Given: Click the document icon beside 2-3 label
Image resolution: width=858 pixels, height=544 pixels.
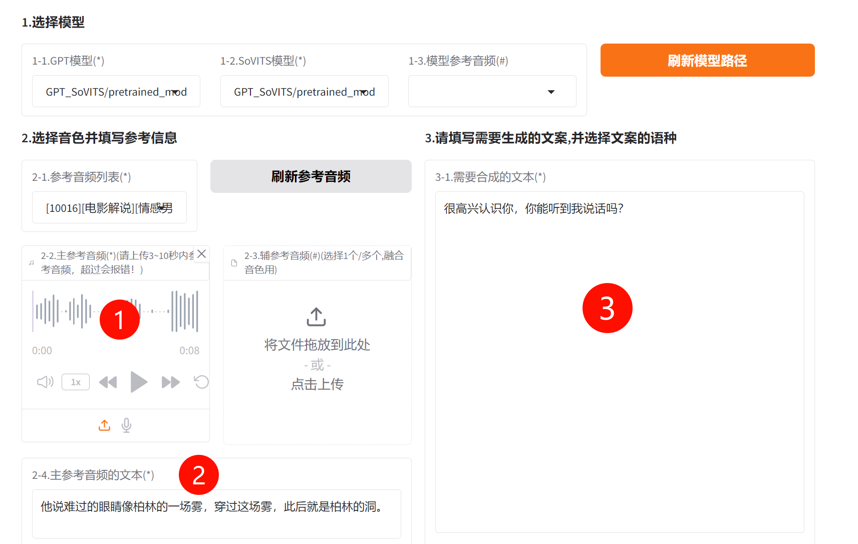Looking at the screenshot, I should tap(234, 262).
